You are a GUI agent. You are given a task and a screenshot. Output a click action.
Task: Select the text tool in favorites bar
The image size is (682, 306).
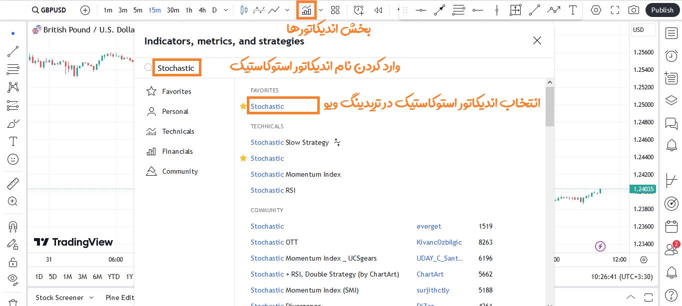[573, 10]
